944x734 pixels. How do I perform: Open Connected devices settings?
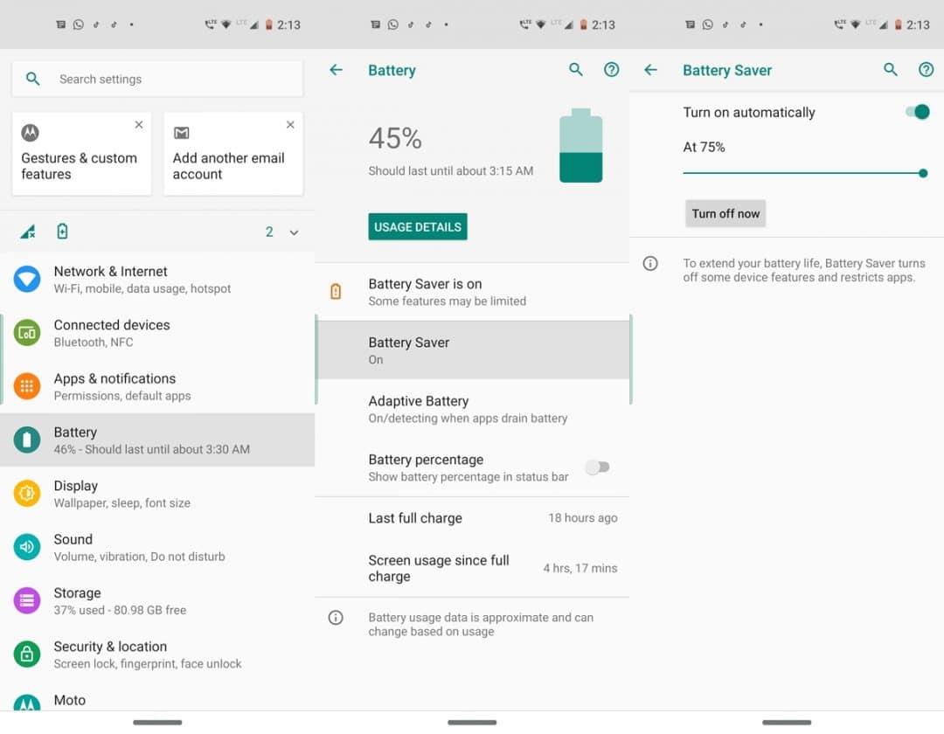pos(157,333)
